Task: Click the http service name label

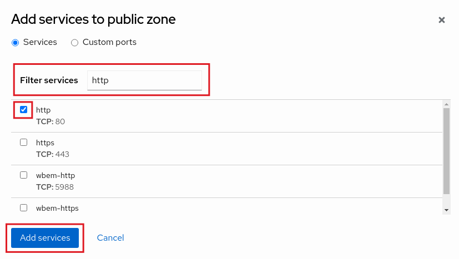Action: (x=43, y=110)
